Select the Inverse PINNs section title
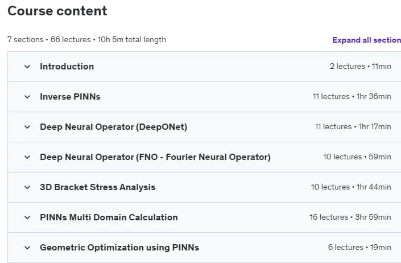401x263 pixels. pyautogui.click(x=70, y=97)
